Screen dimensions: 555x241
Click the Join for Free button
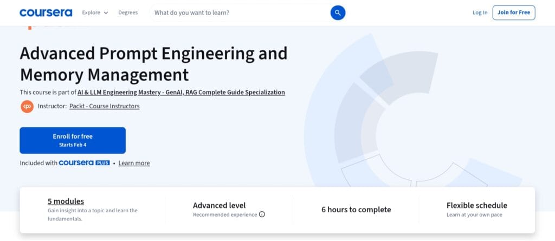(514, 13)
